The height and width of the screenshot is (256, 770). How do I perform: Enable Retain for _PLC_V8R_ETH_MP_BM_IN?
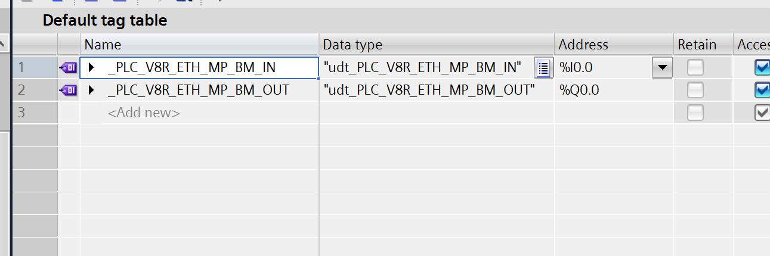click(695, 68)
